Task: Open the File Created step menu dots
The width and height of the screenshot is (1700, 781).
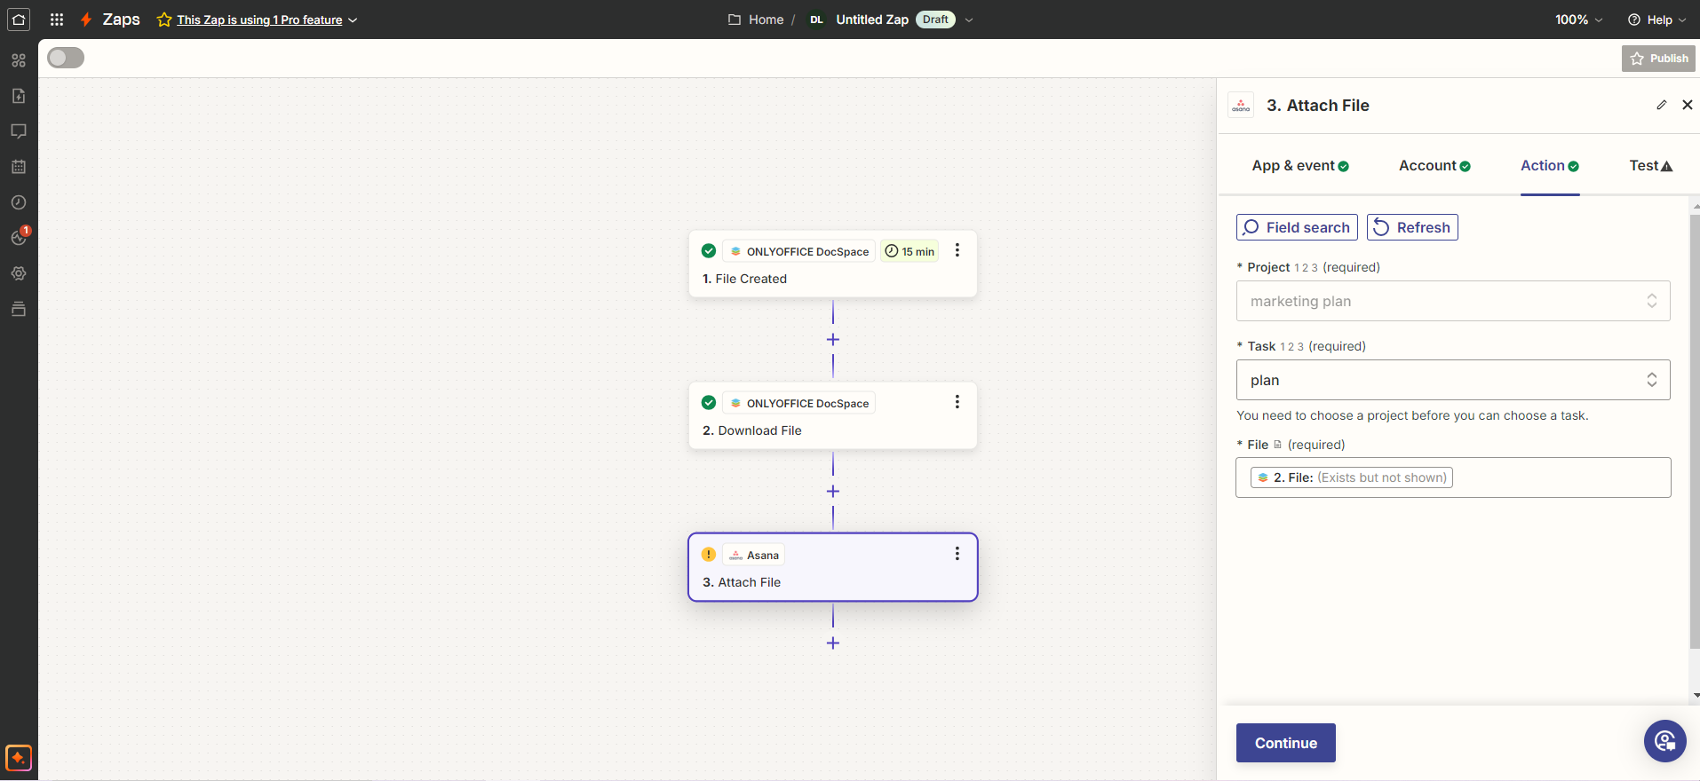Action: (x=957, y=250)
